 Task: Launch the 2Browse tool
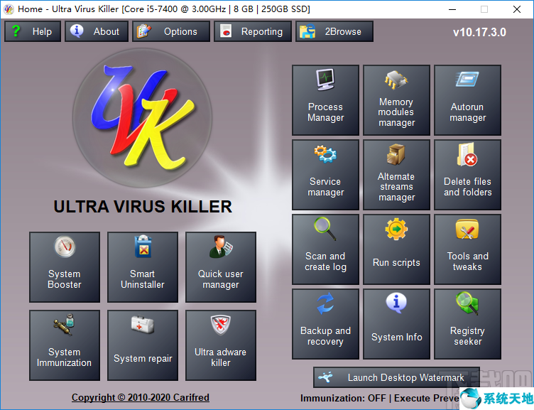coord(334,31)
